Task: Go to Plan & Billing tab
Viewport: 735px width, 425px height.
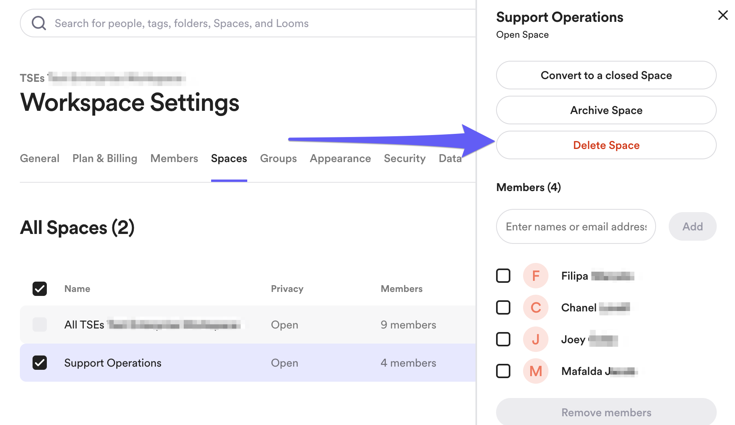Action: tap(105, 158)
